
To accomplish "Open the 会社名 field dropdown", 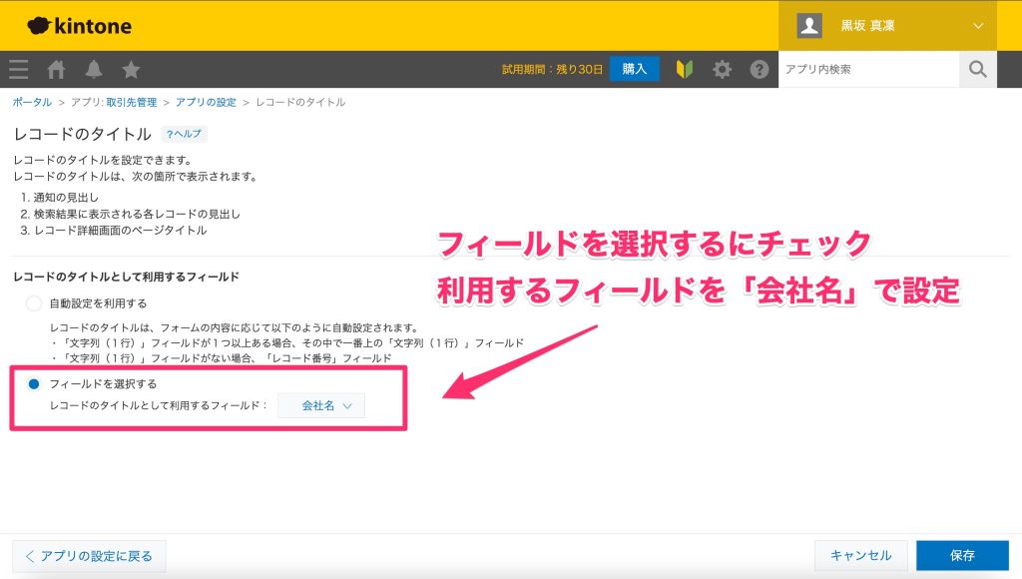I will tap(321, 405).
